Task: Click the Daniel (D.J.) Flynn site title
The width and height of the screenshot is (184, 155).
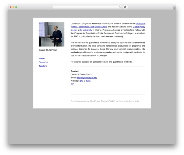Action: [x=48, y=50]
